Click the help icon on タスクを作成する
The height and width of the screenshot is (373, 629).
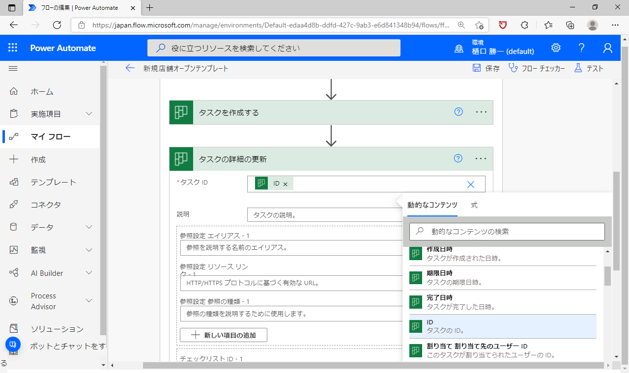coord(458,112)
